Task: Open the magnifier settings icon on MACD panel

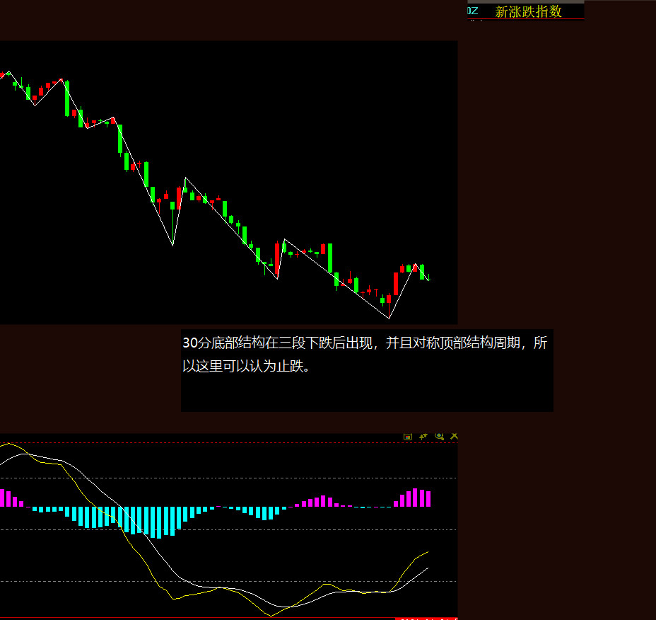Action: pos(439,437)
